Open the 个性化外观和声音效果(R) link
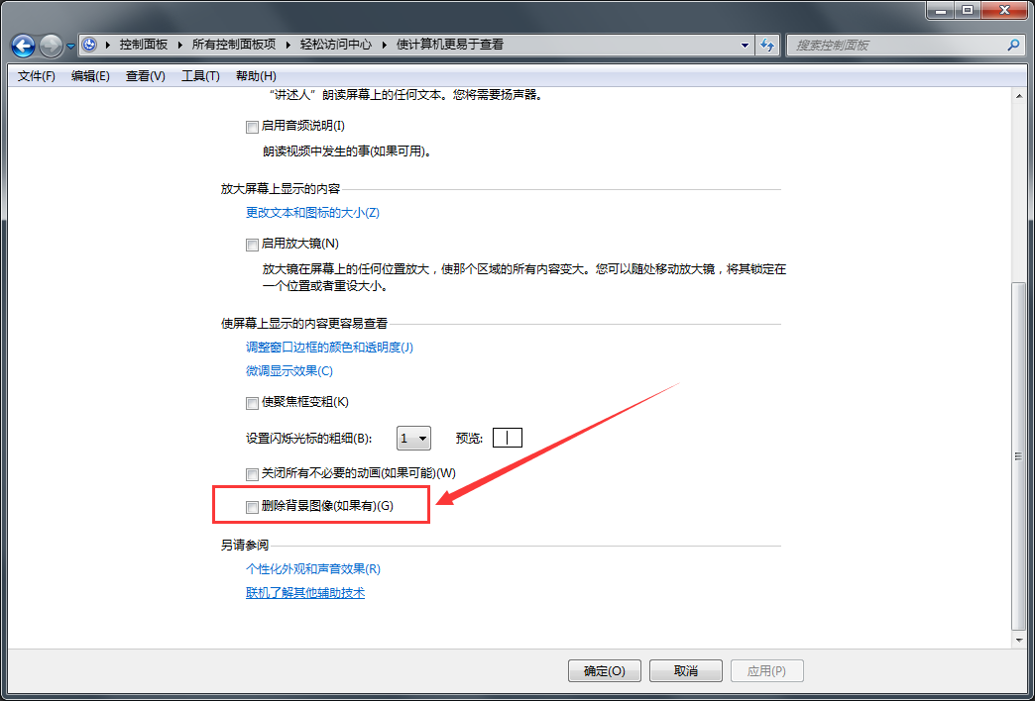This screenshot has height=701, width=1035. pyautogui.click(x=313, y=568)
